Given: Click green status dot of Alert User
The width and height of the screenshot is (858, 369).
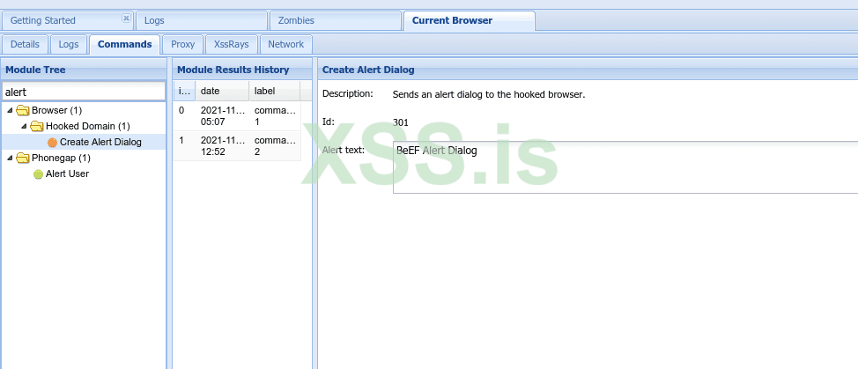Looking at the screenshot, I should [38, 174].
